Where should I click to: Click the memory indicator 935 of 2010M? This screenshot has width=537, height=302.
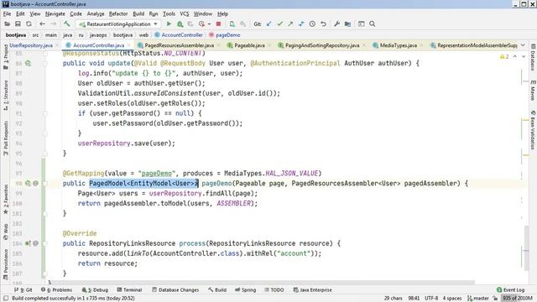pos(517,299)
